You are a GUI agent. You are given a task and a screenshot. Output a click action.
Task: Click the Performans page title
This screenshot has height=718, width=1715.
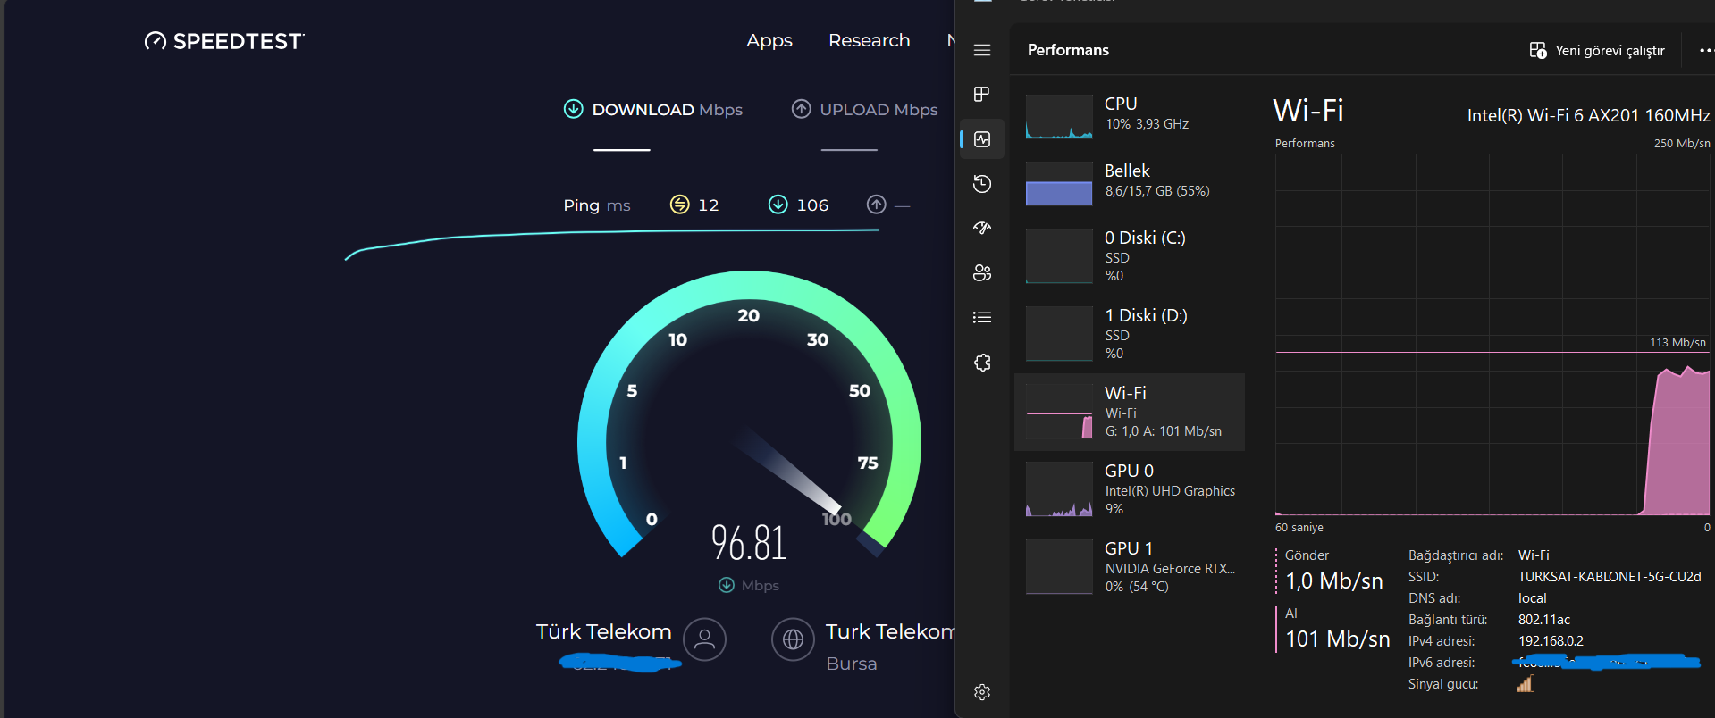coord(1068,50)
